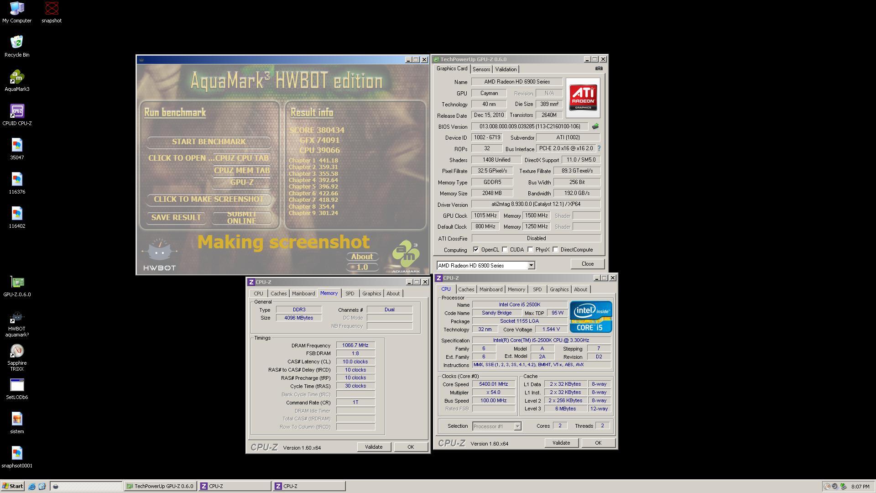Open the snapshot desktop icon
This screenshot has width=876, height=493.
52,12
